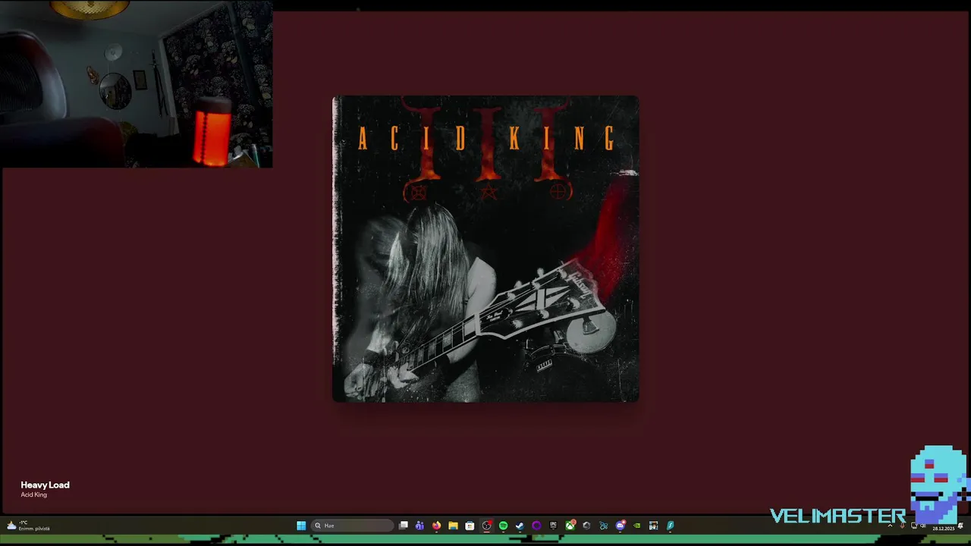Viewport: 971px width, 546px height.
Task: Click the round clock-like icon after Microsoft Store
Action: pyautogui.click(x=487, y=526)
